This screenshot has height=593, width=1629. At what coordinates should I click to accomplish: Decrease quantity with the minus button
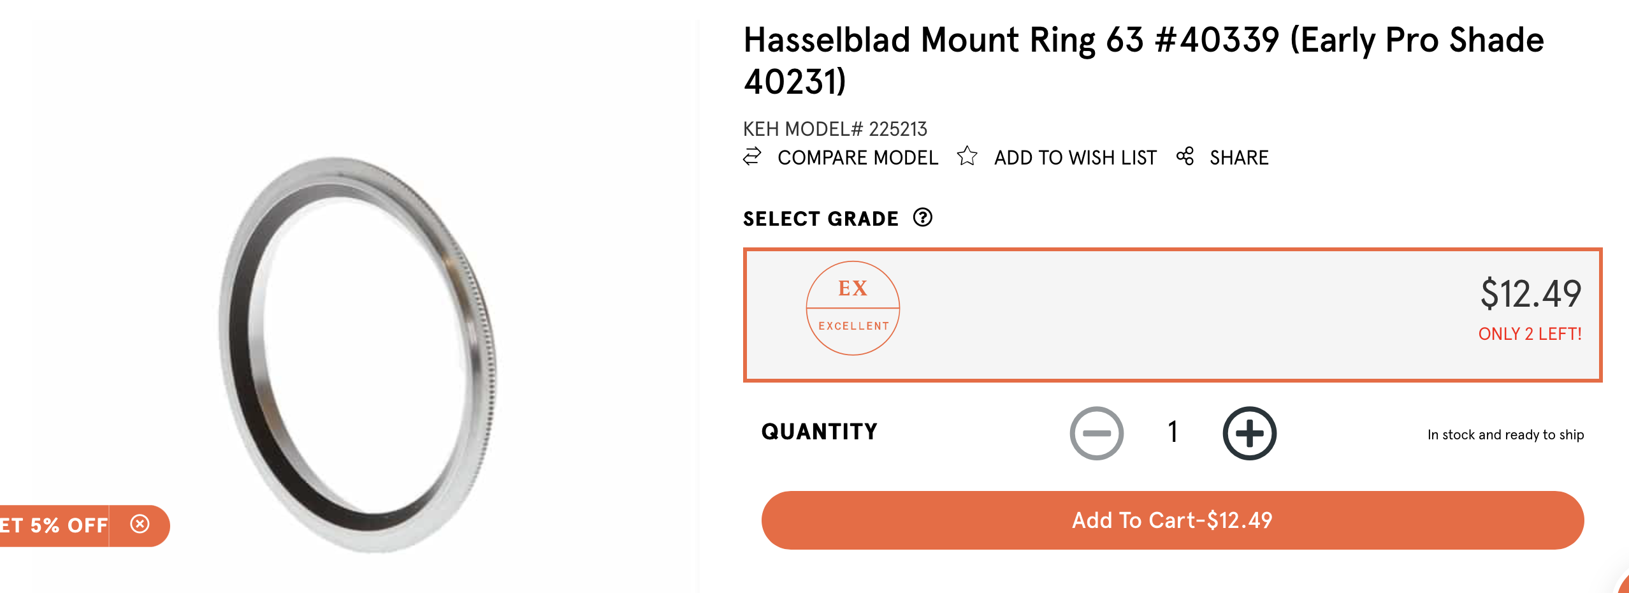click(1096, 433)
